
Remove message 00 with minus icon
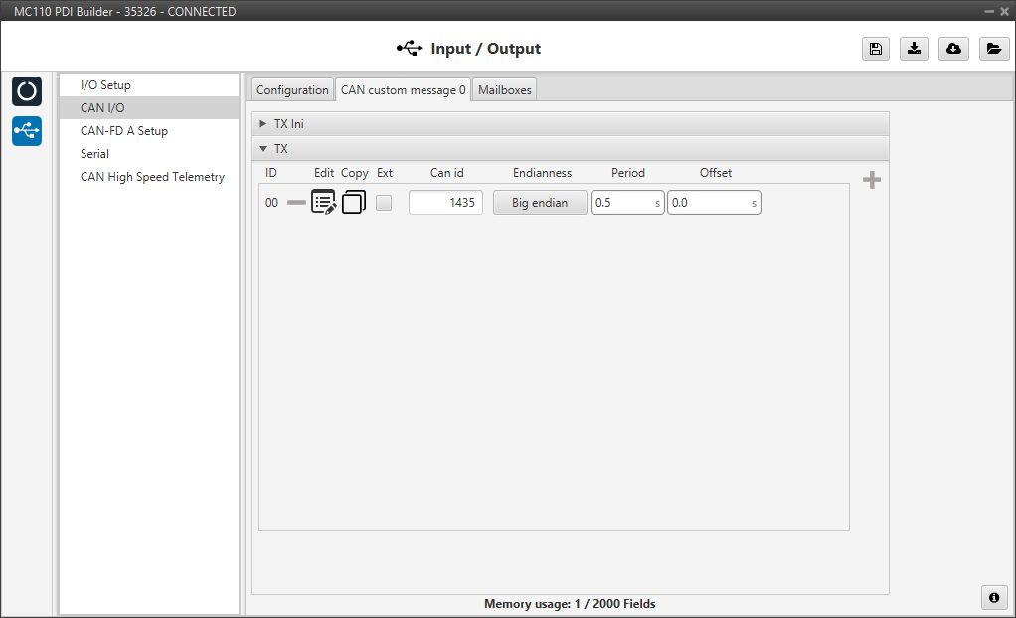coord(296,203)
